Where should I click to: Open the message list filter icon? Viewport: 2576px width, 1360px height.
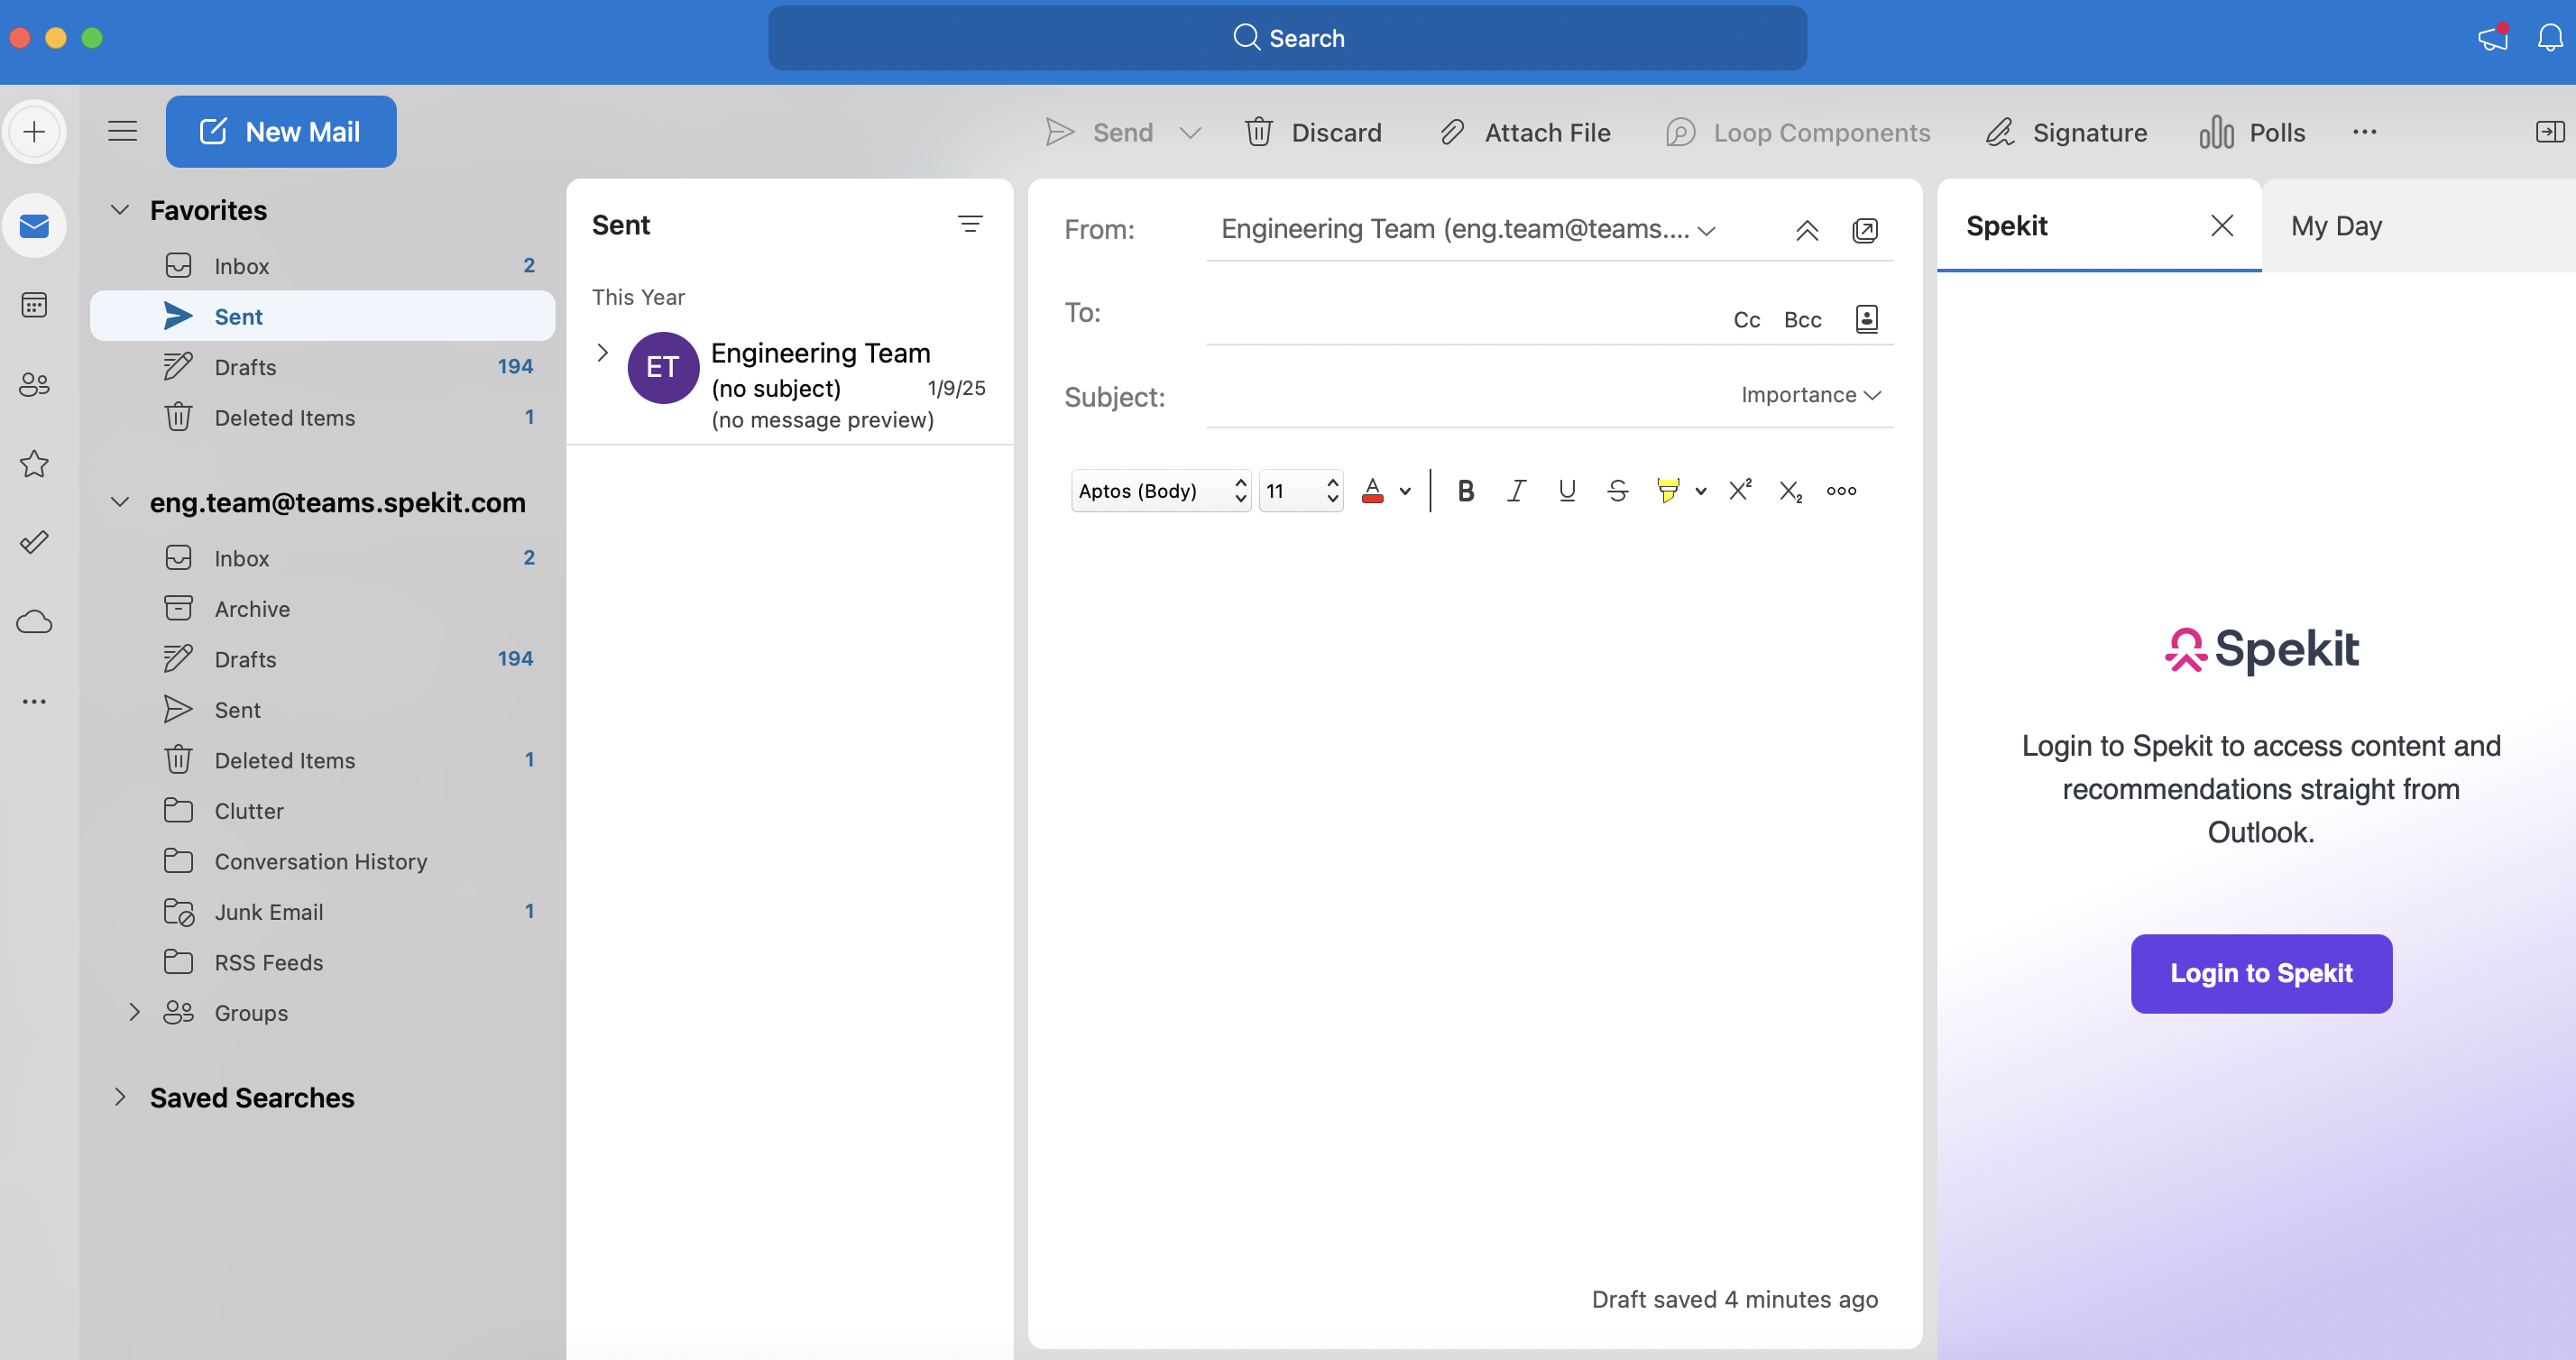click(x=969, y=224)
